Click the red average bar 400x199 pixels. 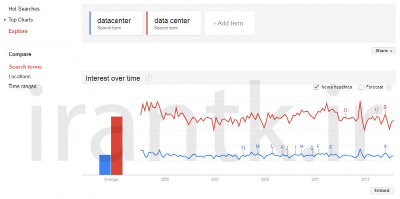[117, 146]
